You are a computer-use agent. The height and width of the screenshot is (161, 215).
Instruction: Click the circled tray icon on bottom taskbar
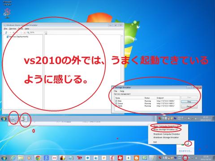[x=185, y=157]
